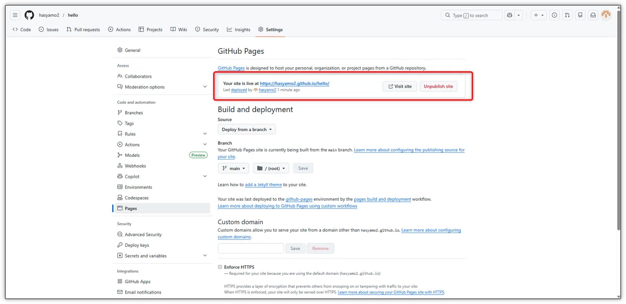This screenshot has width=626, height=304.
Task: Open the user avatar menu
Action: pos(606,15)
